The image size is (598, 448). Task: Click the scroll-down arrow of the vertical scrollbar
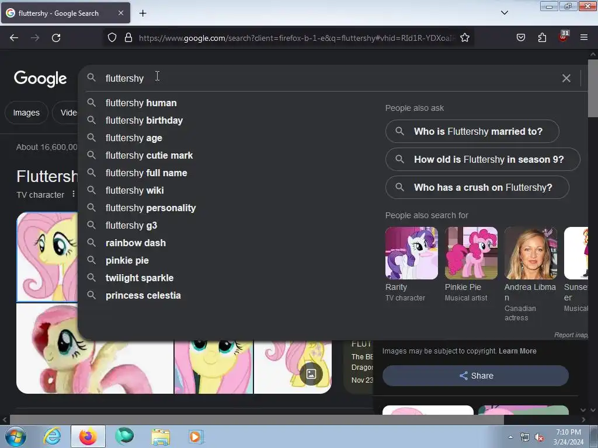point(593,410)
